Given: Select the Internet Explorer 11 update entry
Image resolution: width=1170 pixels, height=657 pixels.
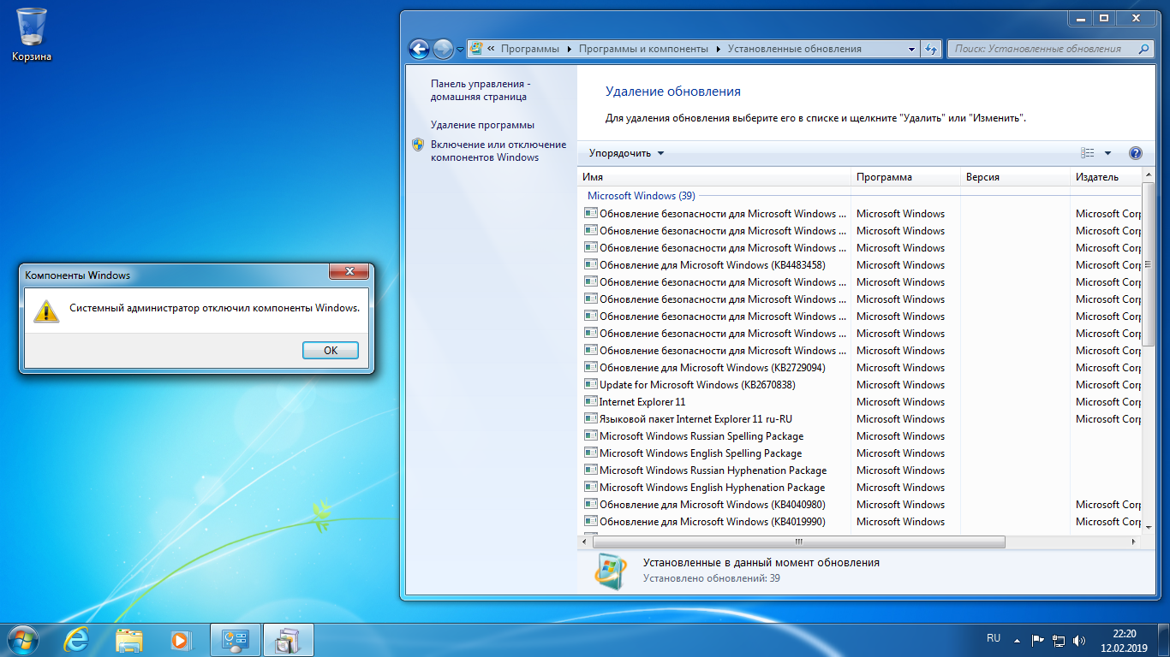Looking at the screenshot, I should click(x=642, y=402).
